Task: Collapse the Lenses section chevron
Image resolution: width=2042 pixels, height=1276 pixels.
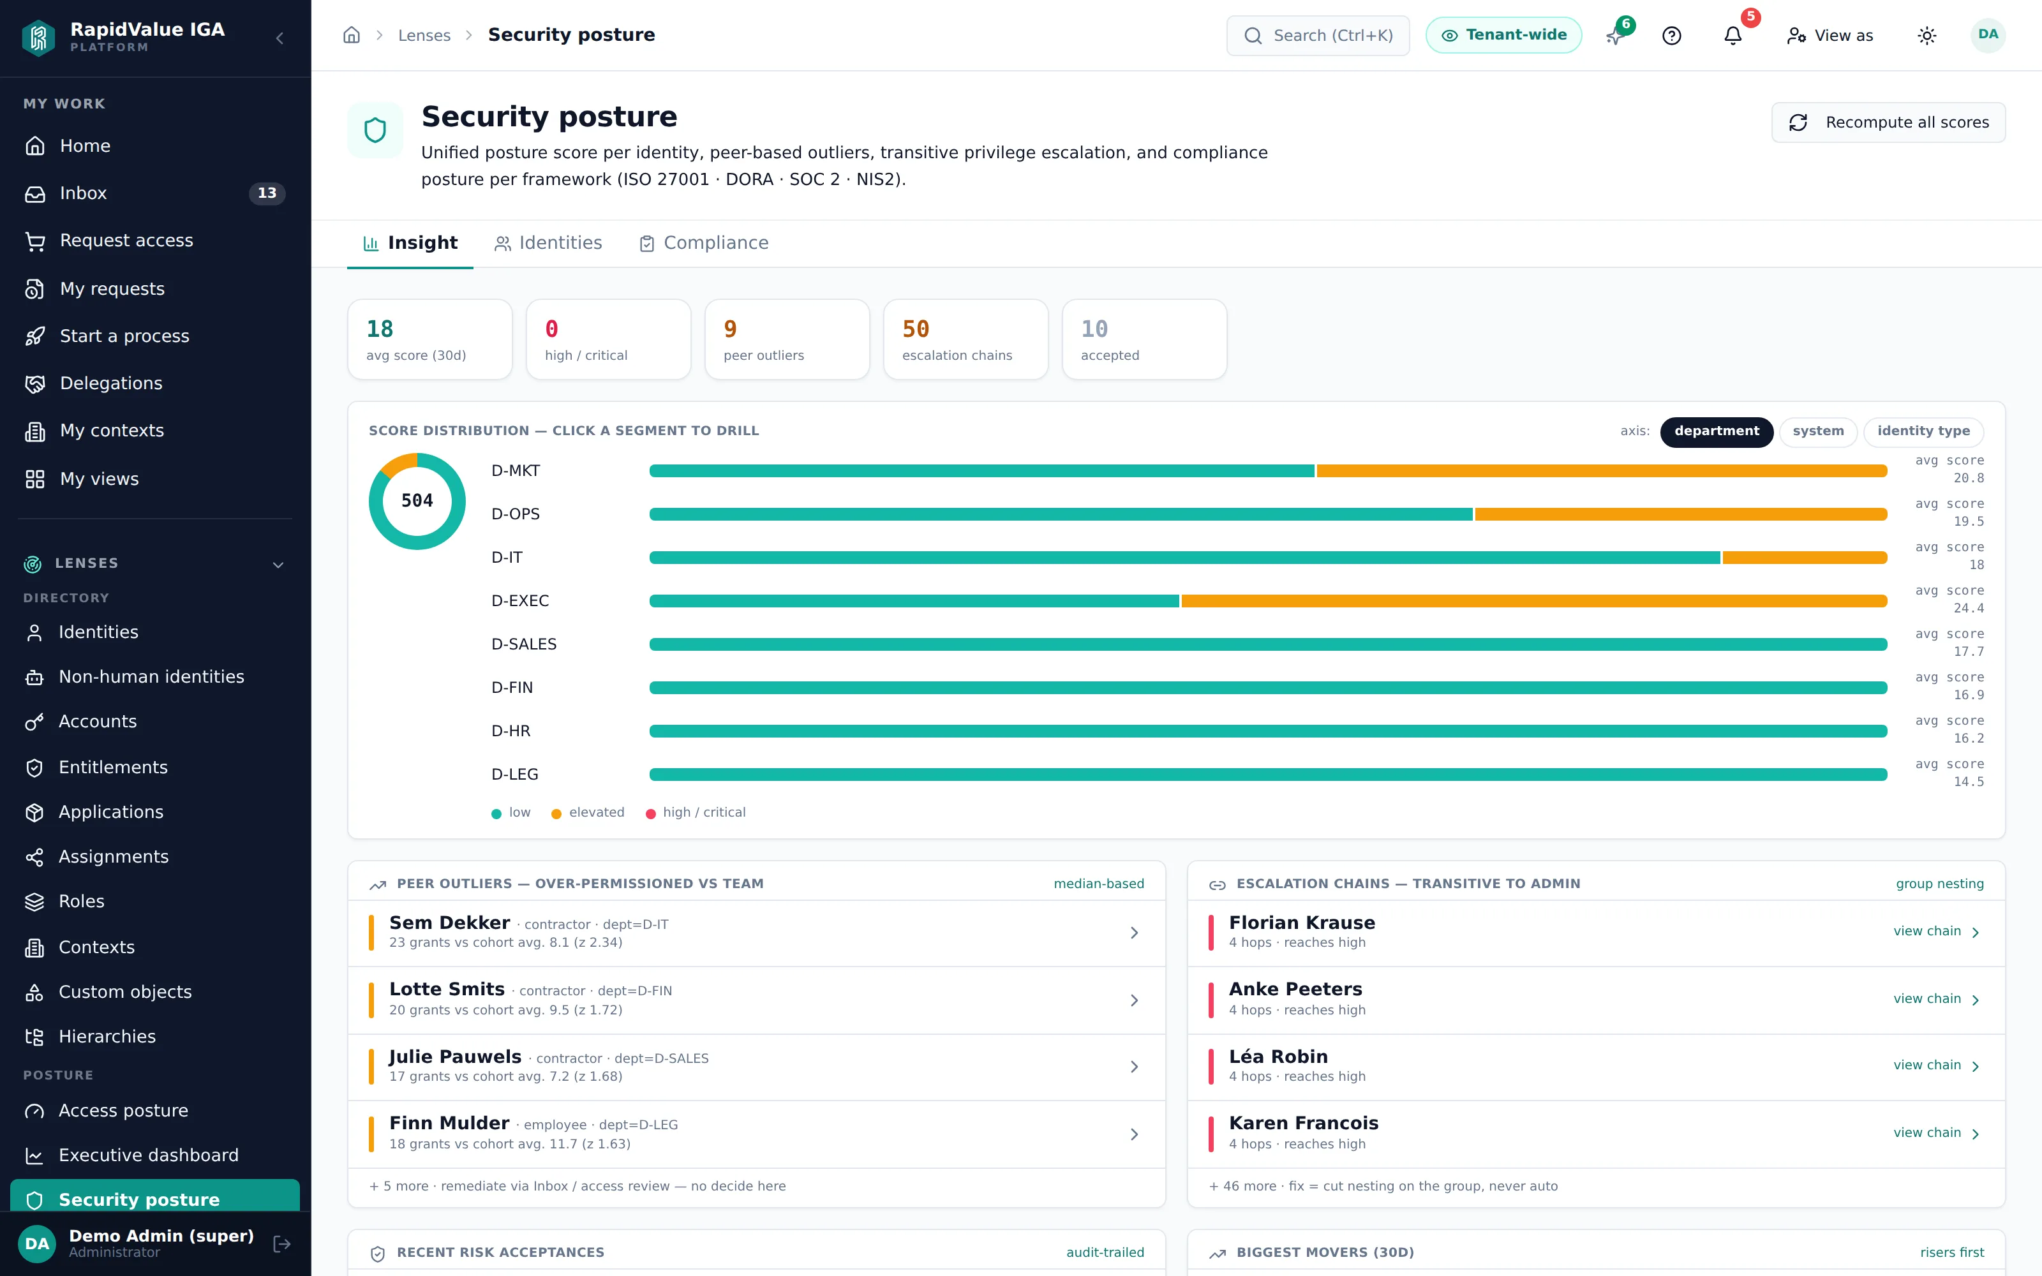Action: pos(278,565)
